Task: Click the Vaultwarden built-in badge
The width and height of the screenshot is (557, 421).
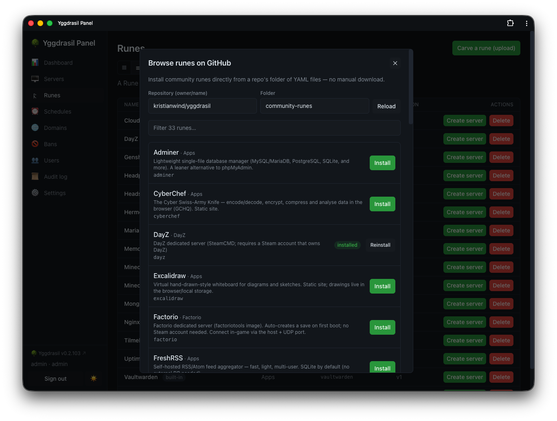Action: (x=174, y=377)
